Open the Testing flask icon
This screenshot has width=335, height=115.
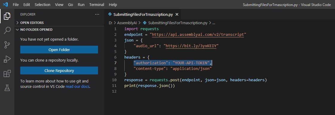tap(7, 88)
